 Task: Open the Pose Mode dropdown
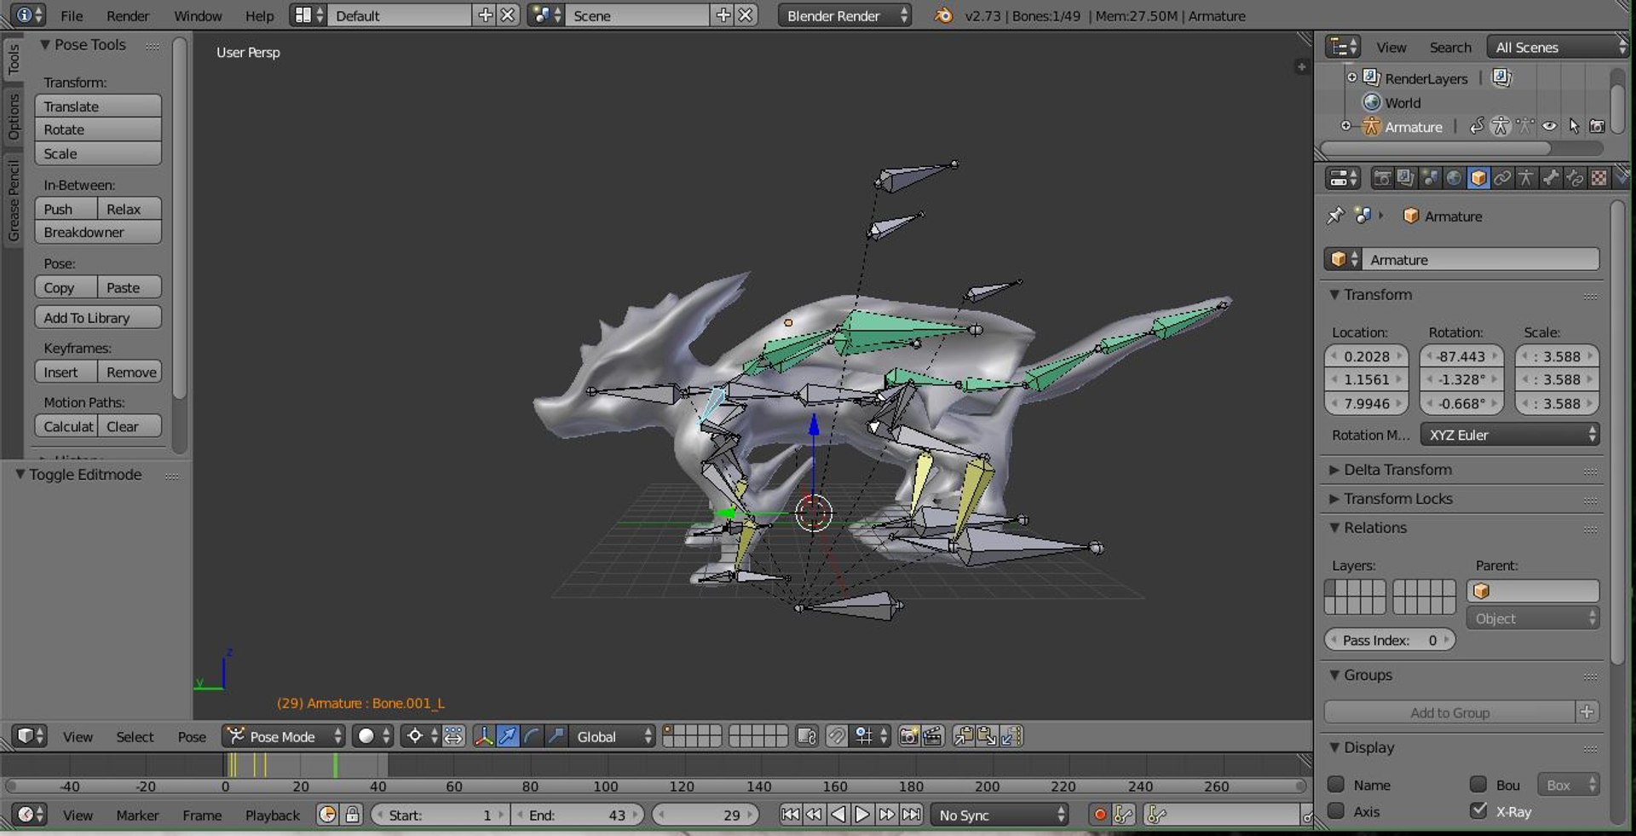(284, 736)
